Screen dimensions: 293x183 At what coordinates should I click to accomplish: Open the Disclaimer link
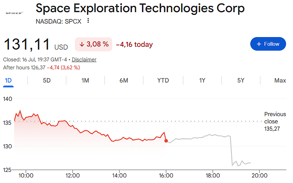click(x=84, y=60)
